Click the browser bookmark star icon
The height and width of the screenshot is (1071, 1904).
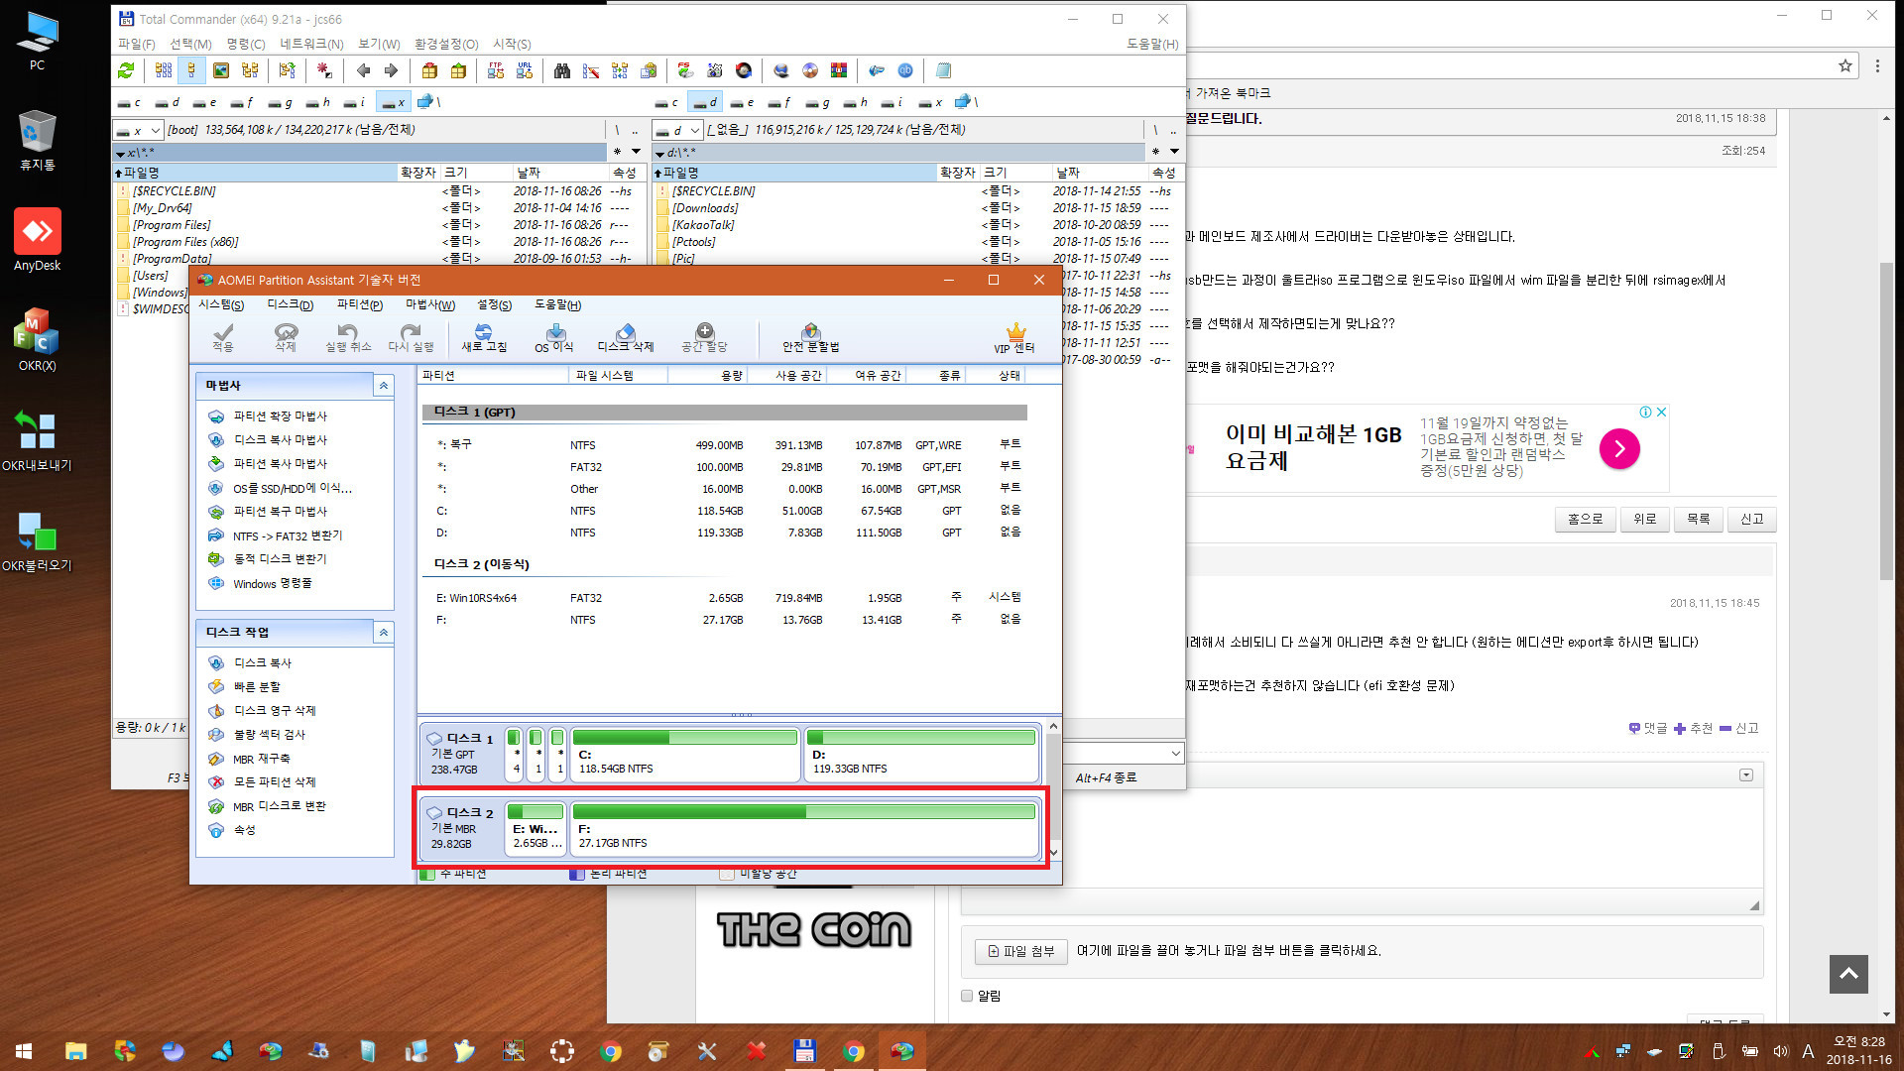click(1845, 65)
